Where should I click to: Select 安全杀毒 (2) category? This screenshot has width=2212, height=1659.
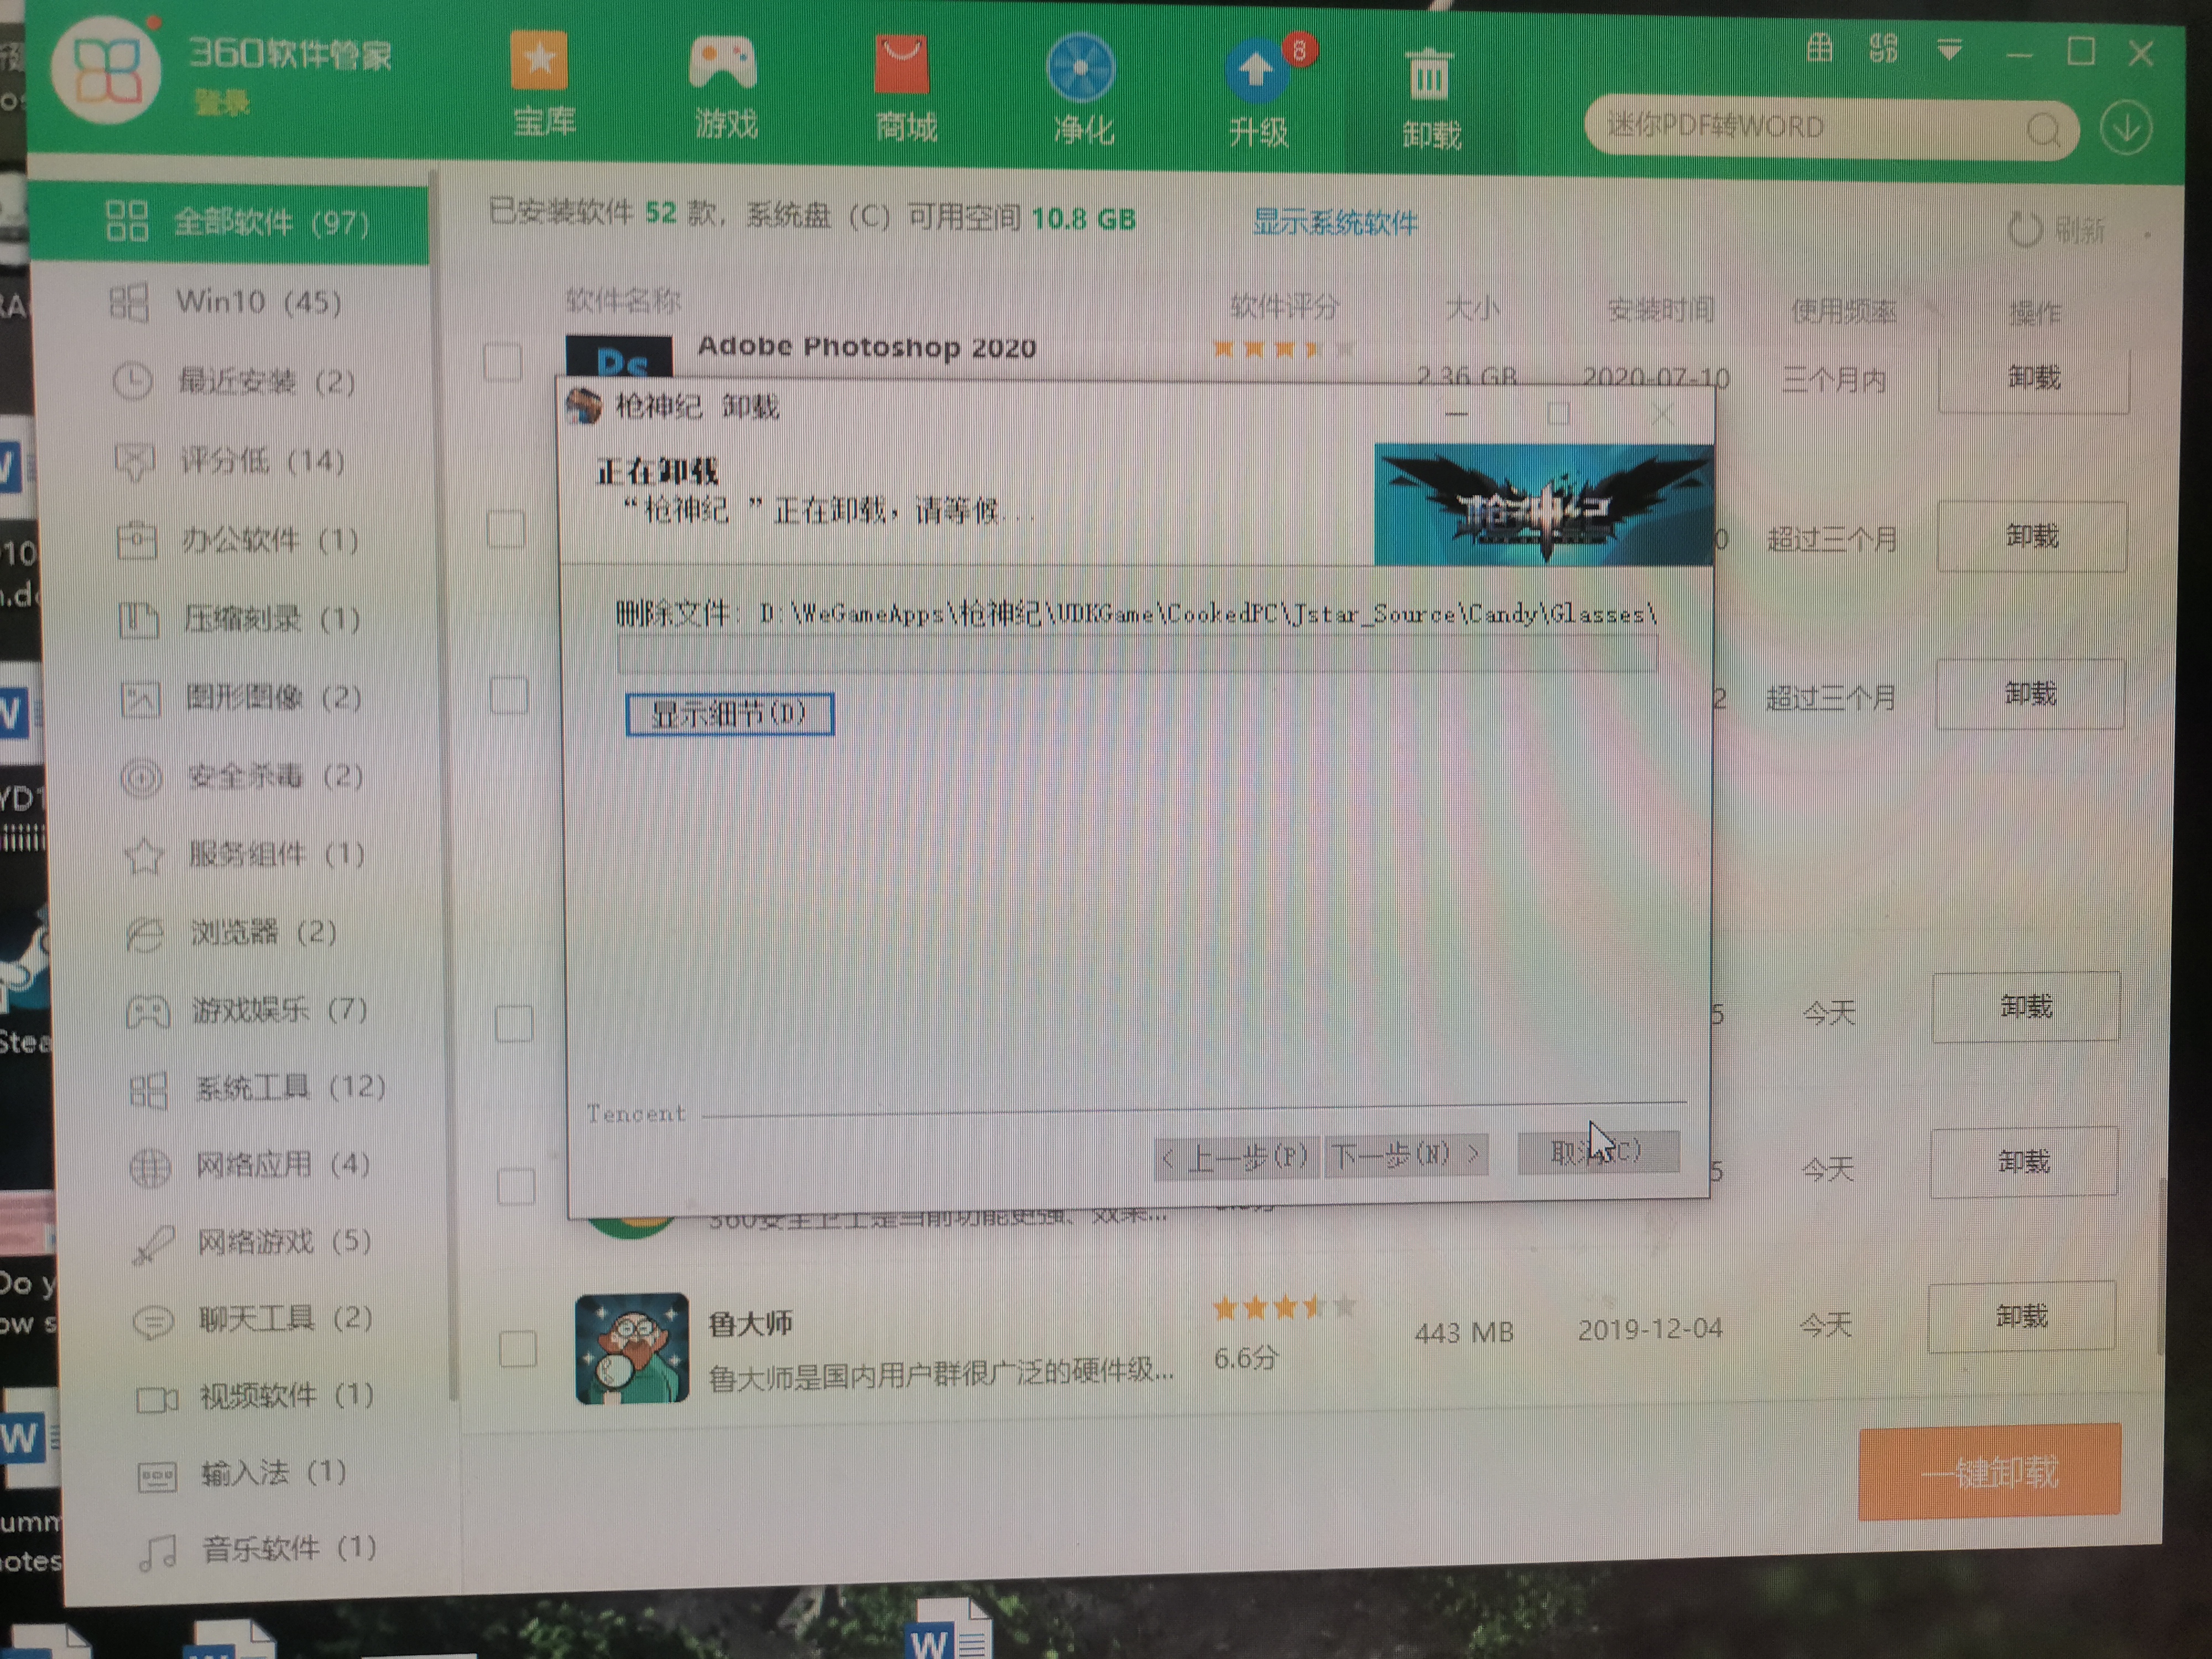coord(242,776)
